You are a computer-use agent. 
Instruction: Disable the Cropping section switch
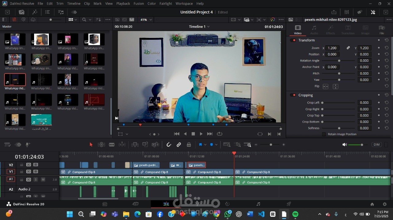coord(293,95)
